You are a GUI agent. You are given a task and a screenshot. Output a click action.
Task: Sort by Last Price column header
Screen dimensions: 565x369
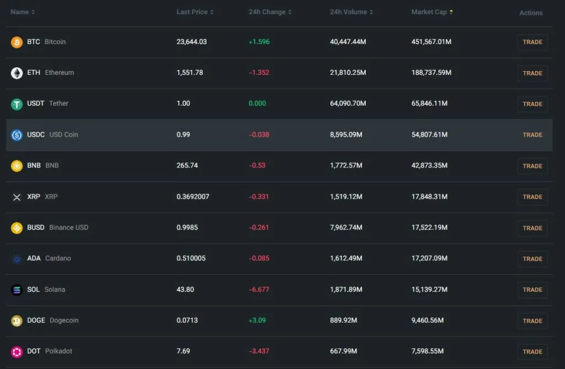pos(195,12)
